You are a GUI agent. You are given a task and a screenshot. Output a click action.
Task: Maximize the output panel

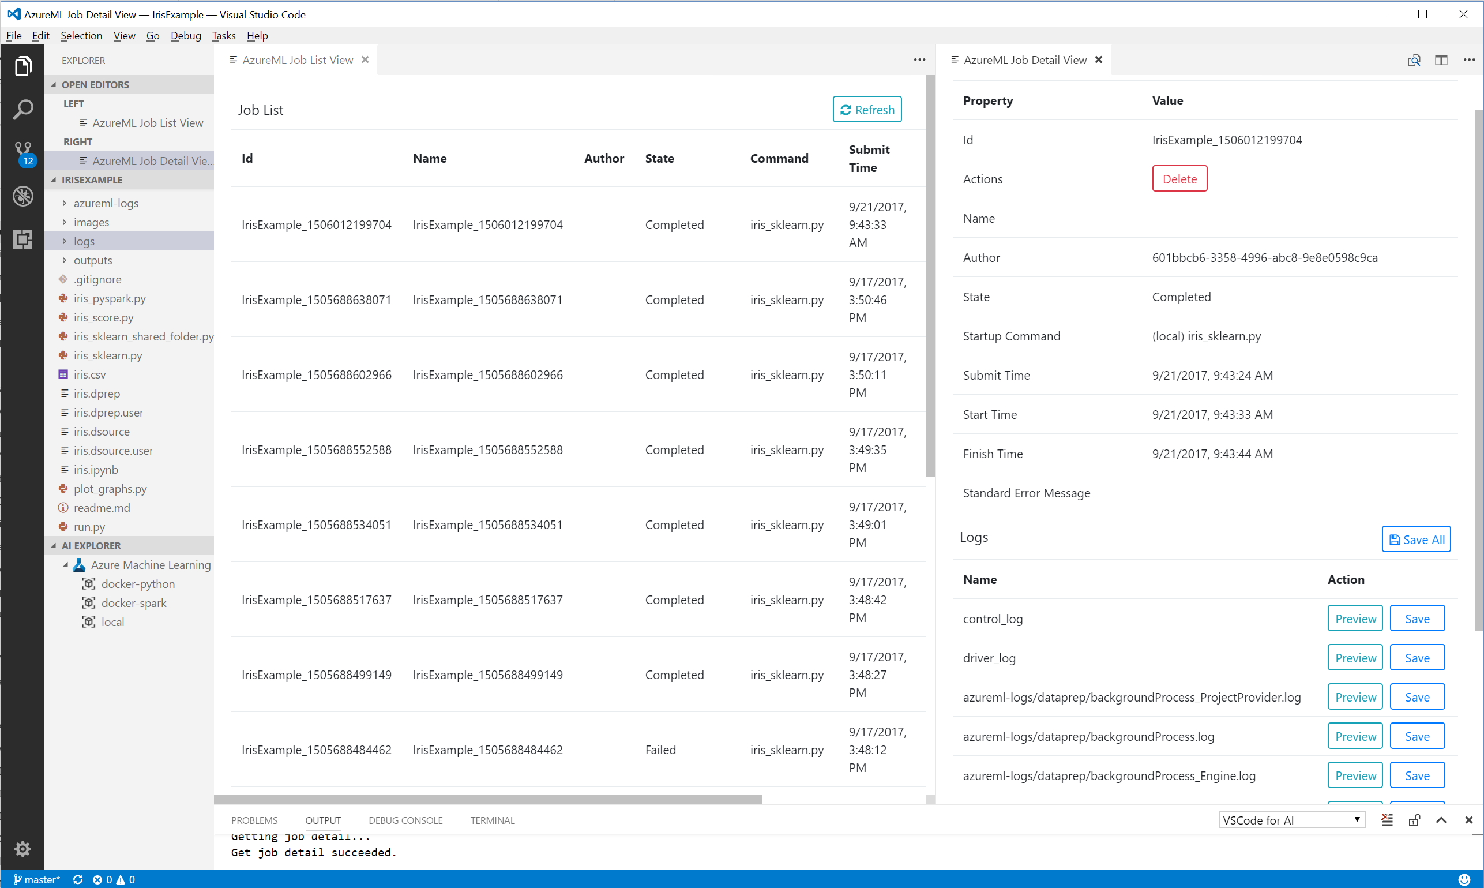[x=1441, y=820]
